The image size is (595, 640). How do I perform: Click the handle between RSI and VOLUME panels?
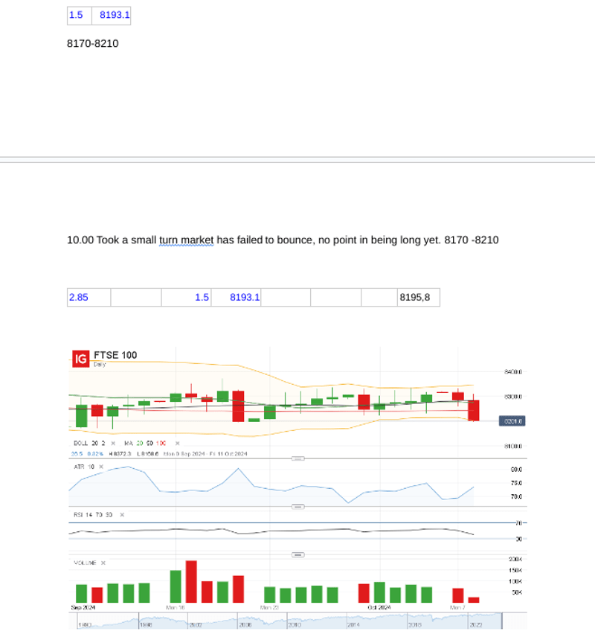297,555
